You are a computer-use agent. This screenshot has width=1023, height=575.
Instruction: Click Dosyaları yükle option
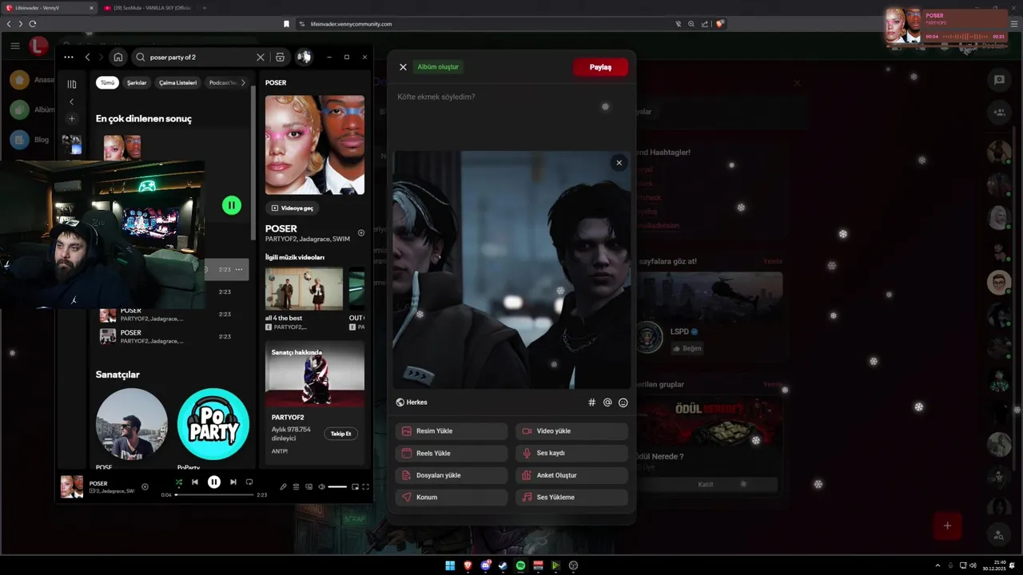(x=452, y=475)
